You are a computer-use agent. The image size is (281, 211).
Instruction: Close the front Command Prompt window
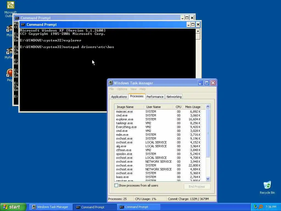(x=198, y=24)
